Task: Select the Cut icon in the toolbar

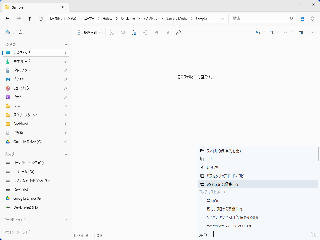Action: click(x=112, y=32)
